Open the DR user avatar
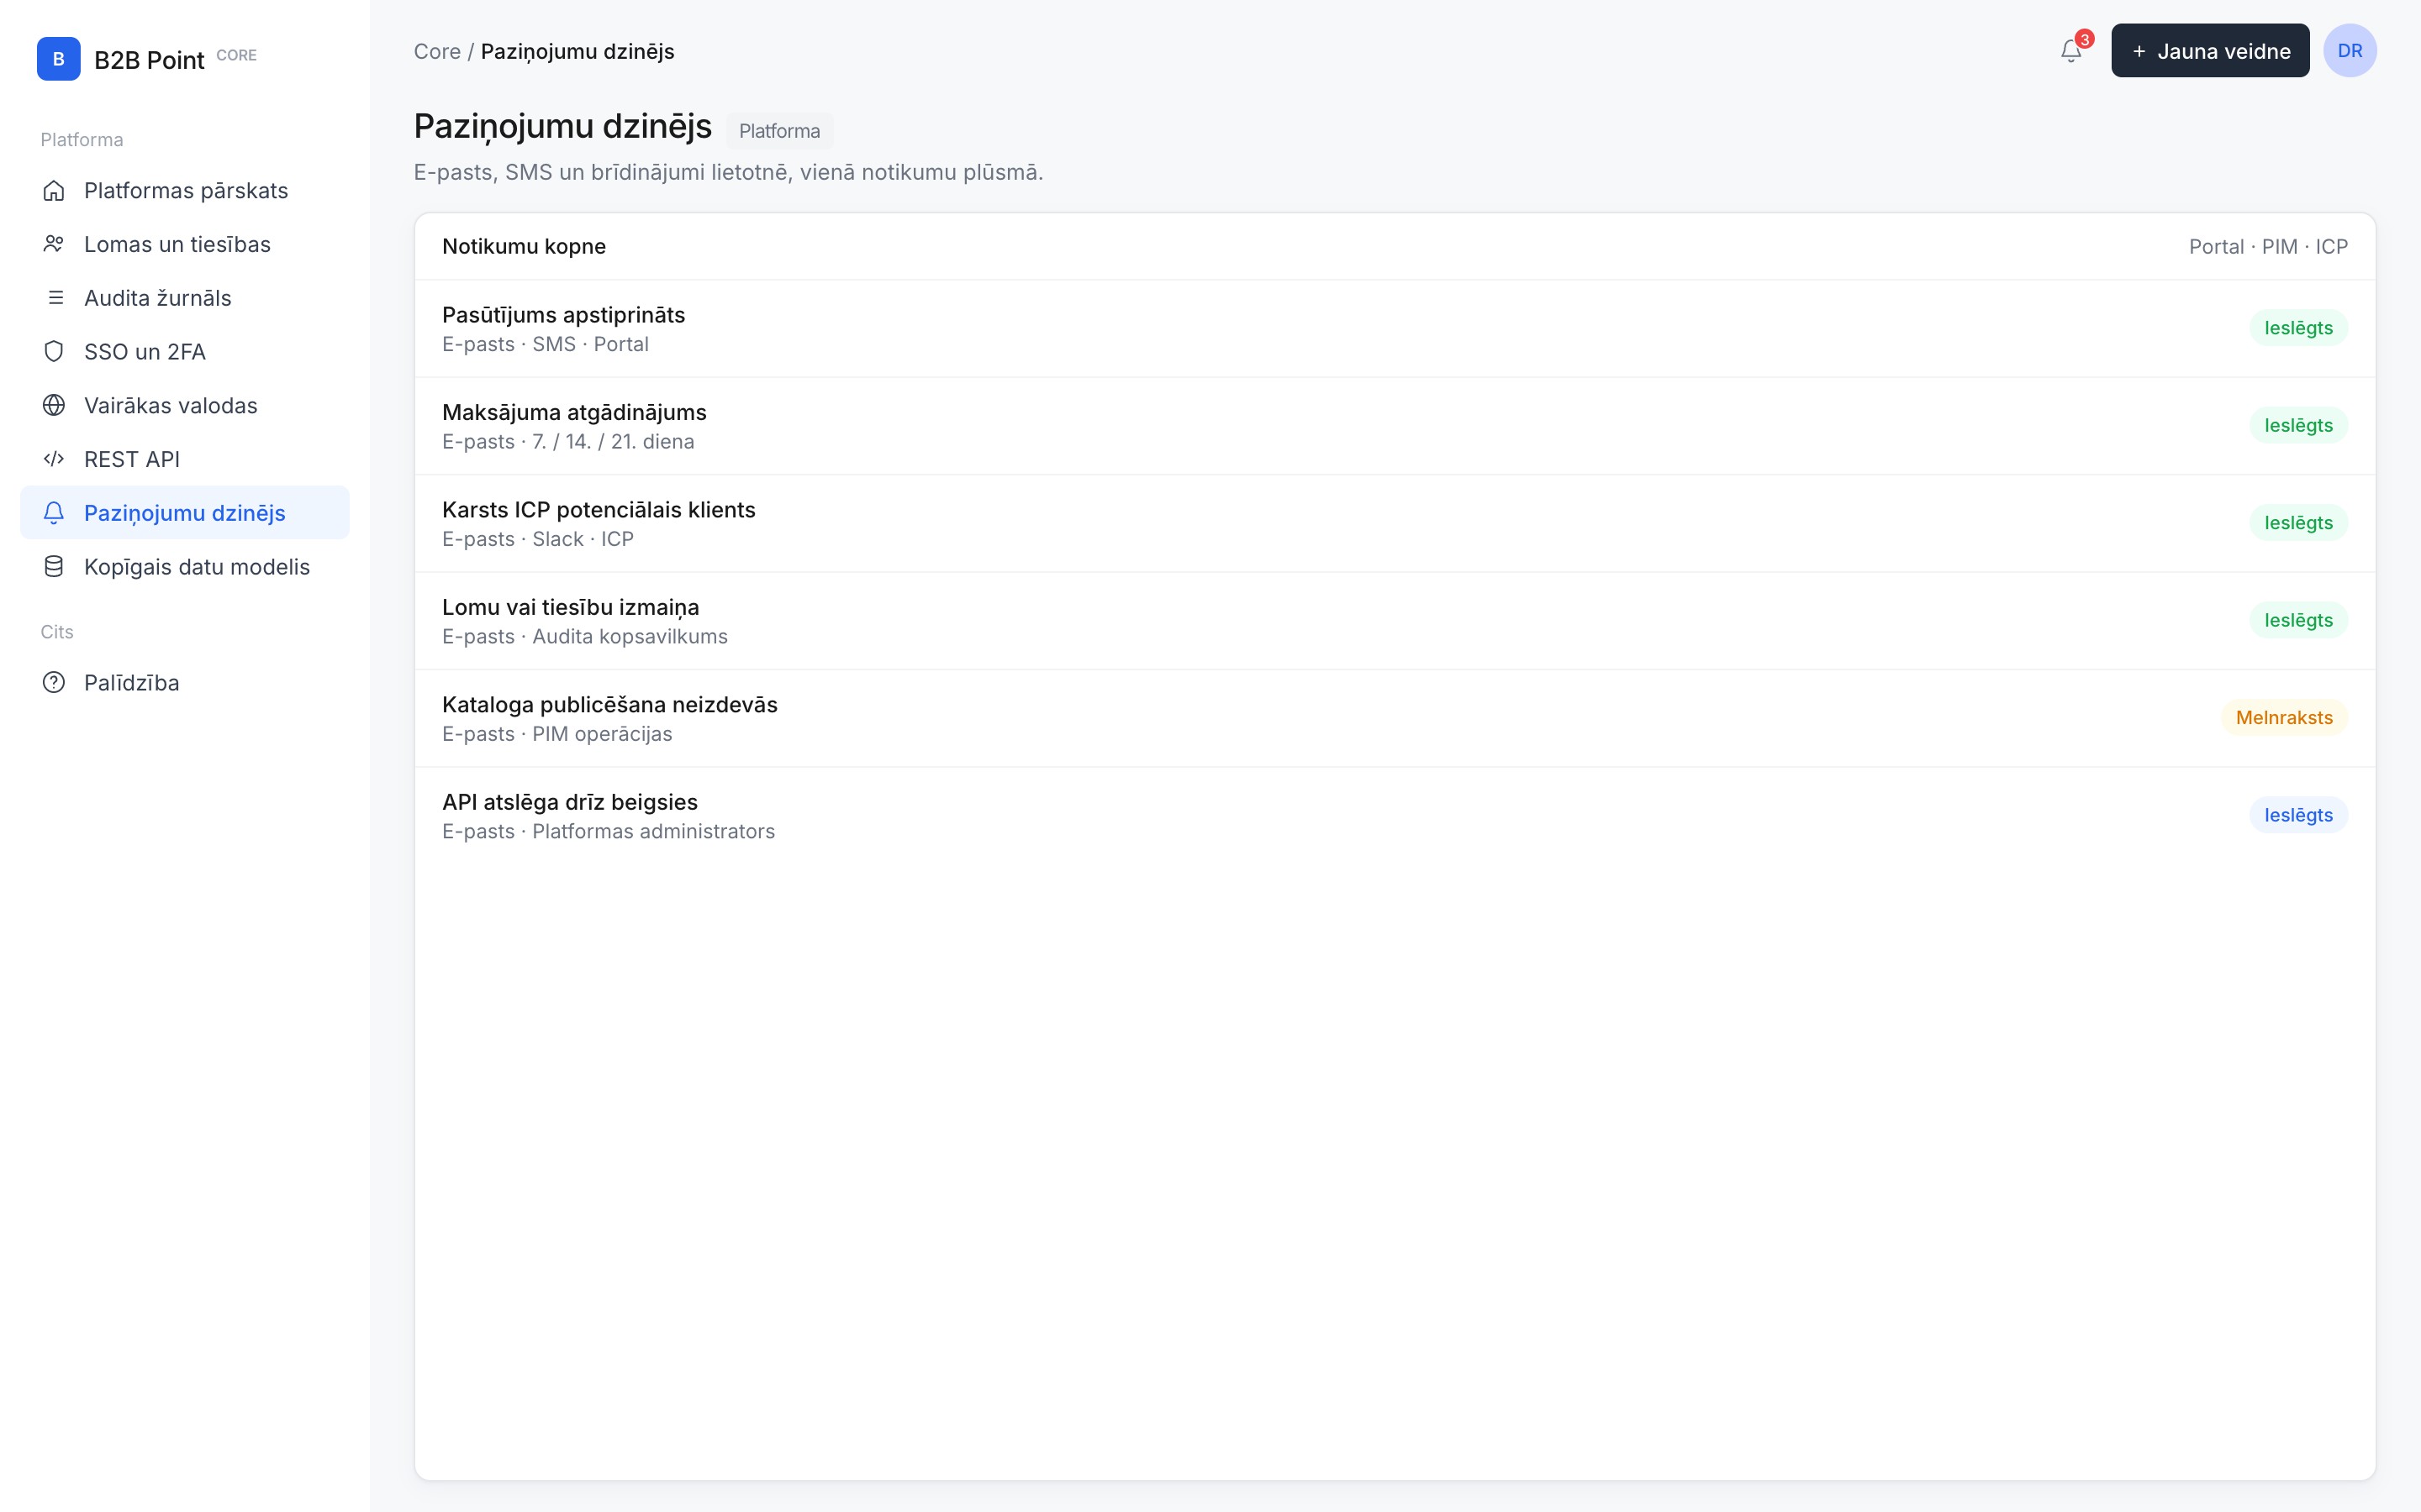 (2350, 50)
